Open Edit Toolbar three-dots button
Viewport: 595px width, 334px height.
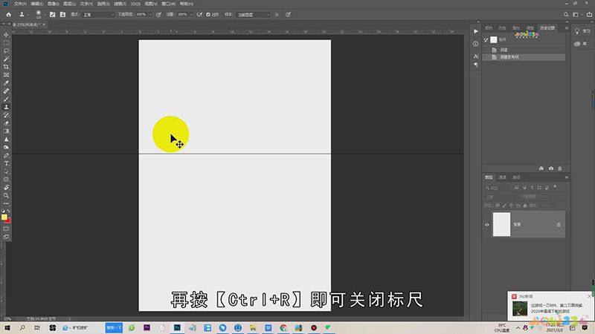click(x=6, y=203)
